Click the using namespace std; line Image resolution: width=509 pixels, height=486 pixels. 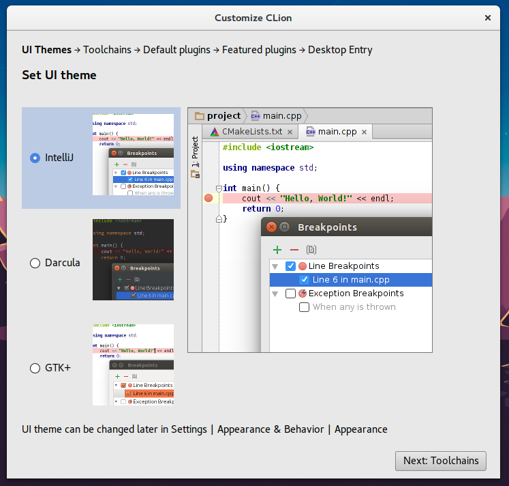coord(270,168)
